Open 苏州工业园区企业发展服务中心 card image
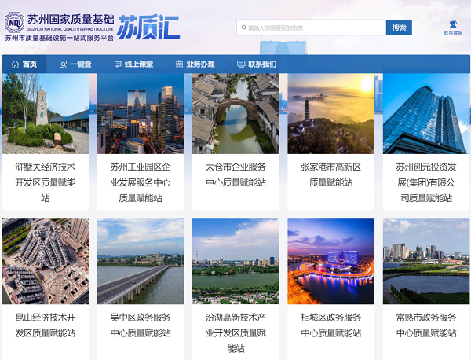 click(141, 114)
